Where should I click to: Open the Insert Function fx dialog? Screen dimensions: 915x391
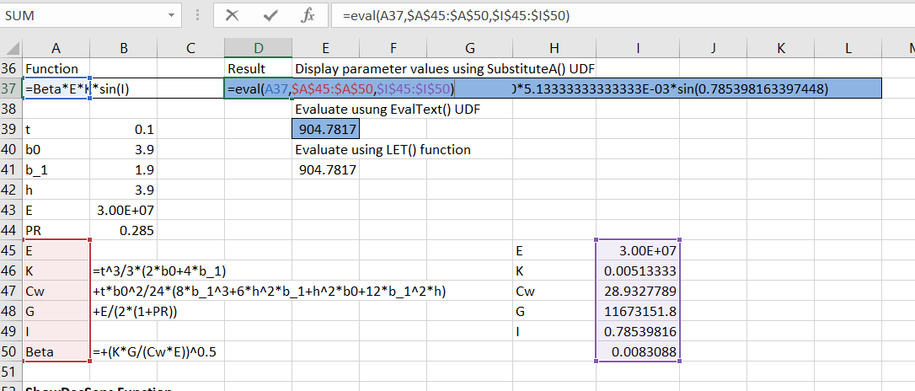coord(308,15)
